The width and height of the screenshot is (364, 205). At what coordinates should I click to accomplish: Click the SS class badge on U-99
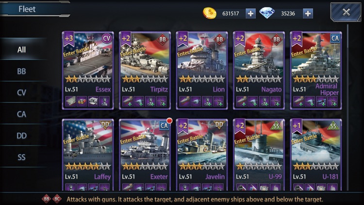276,126
